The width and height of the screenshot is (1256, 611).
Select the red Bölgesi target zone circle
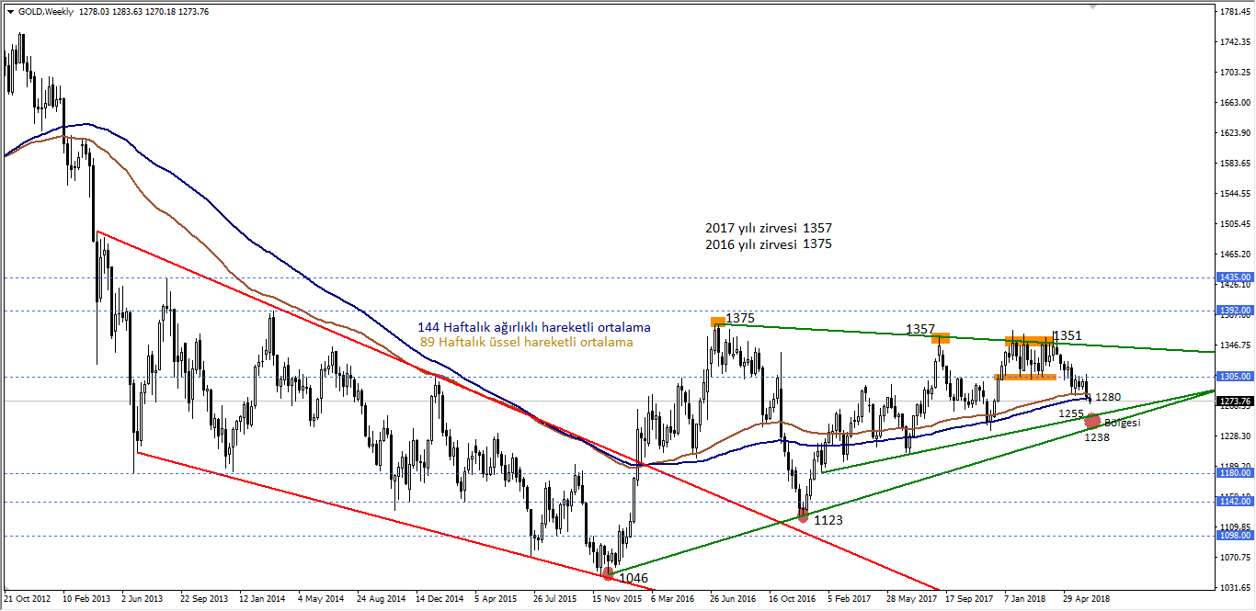[x=1093, y=421]
